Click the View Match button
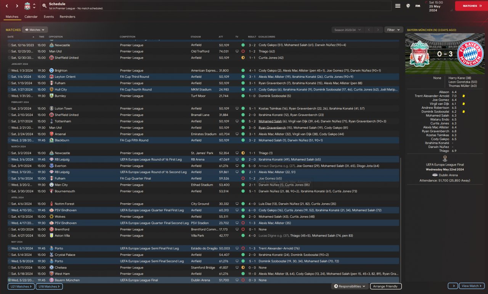 pyautogui.click(x=472, y=286)
